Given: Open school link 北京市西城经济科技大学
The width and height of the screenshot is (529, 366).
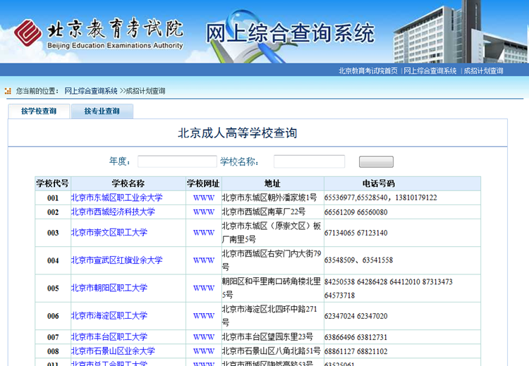Looking at the screenshot, I should [x=113, y=212].
